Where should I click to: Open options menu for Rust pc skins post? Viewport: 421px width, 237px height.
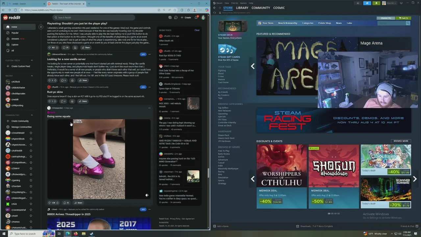[x=149, y=87]
